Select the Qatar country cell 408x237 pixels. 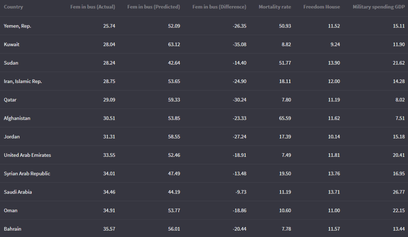11,100
